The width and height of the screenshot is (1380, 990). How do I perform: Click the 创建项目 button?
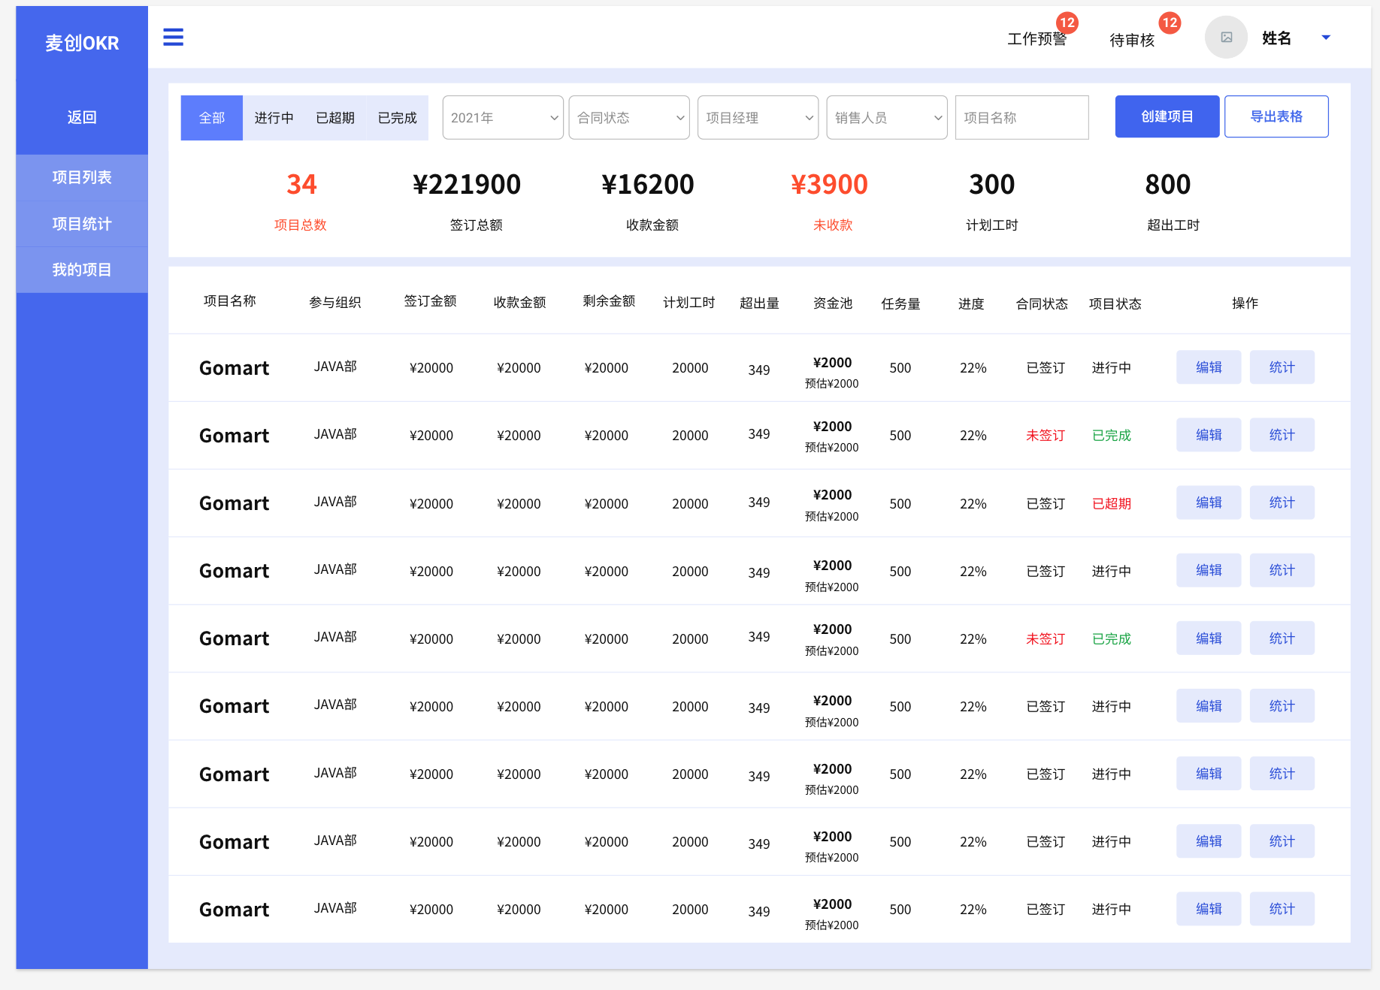click(1167, 116)
